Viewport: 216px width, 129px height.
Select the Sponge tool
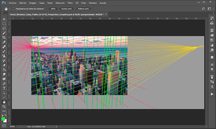[x=4, y=79]
